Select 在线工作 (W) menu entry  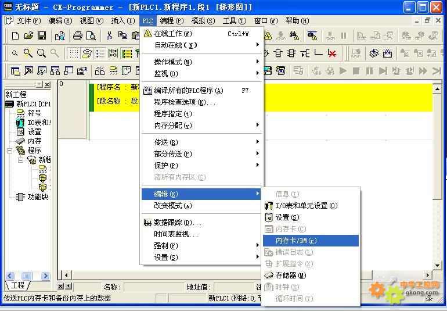202,34
